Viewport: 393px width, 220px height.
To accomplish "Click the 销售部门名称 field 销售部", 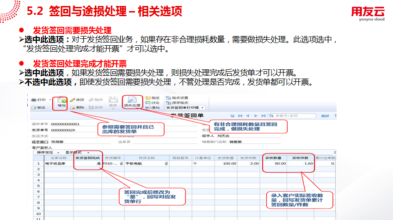I will click(x=235, y=142).
